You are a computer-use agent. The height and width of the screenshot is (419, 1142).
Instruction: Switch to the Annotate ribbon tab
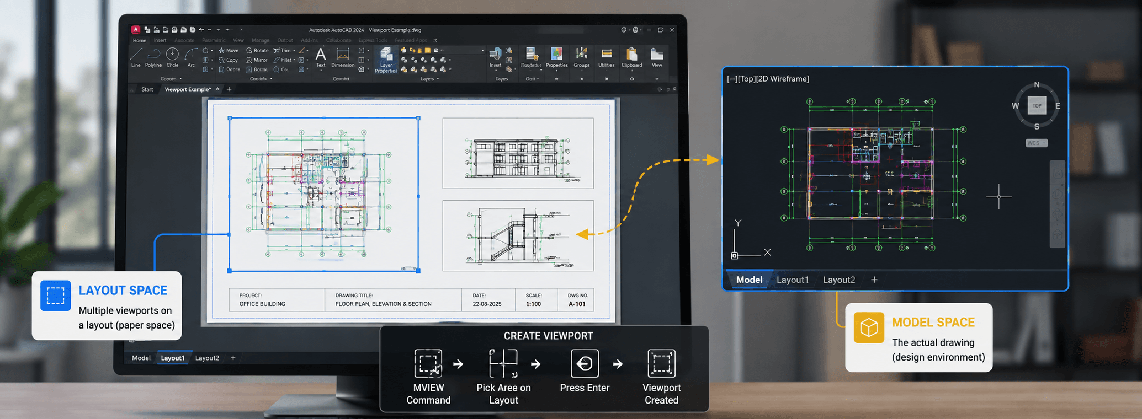tap(184, 40)
